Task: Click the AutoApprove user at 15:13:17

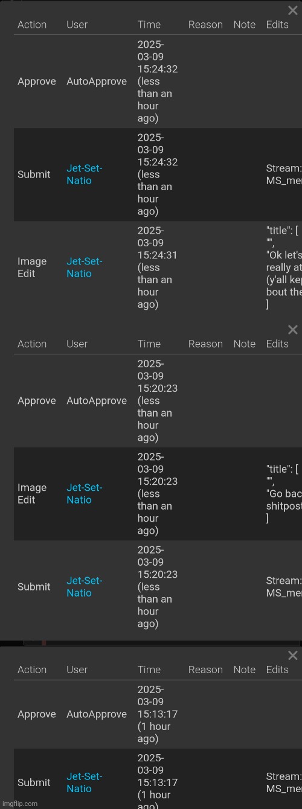Action: tap(97, 714)
